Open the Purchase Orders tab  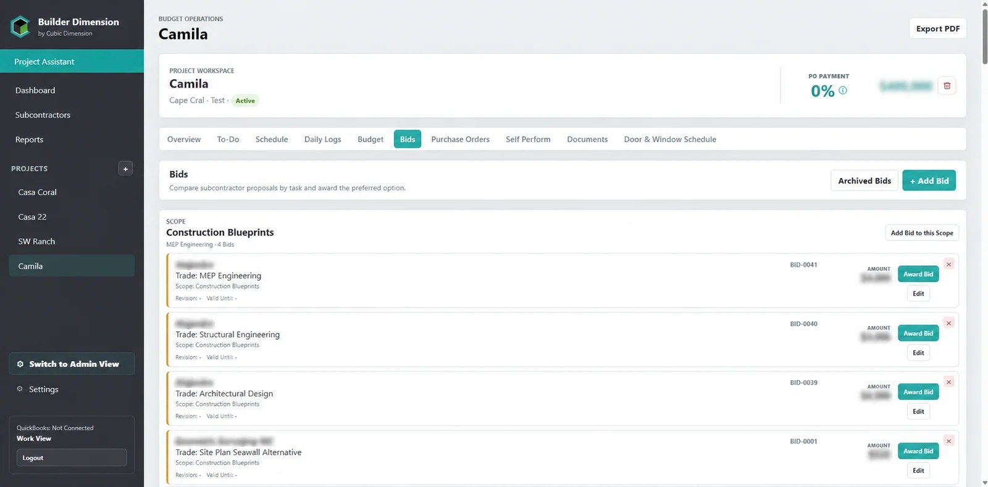click(460, 139)
